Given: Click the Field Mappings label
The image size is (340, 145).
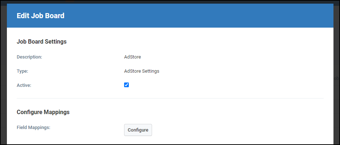Looking at the screenshot, I should (x=33, y=128).
